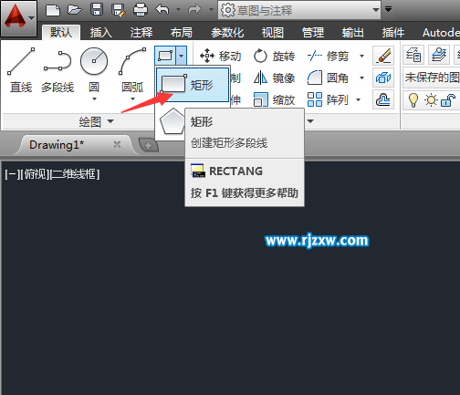Screen dimensions: 460x395
Task: Click the Rotate (旋转) tool
Action: coord(274,56)
